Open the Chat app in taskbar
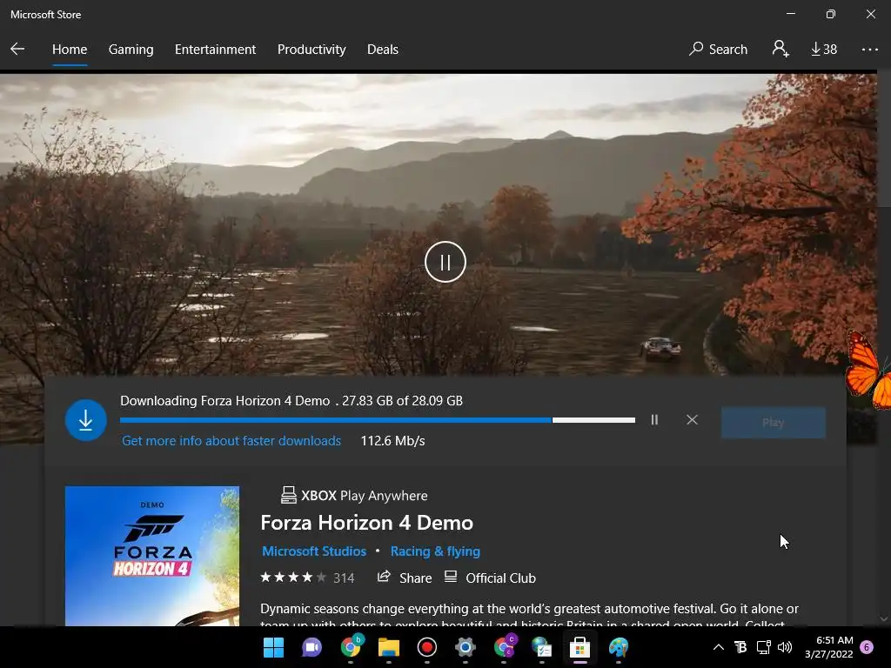The width and height of the screenshot is (891, 668). click(x=312, y=647)
